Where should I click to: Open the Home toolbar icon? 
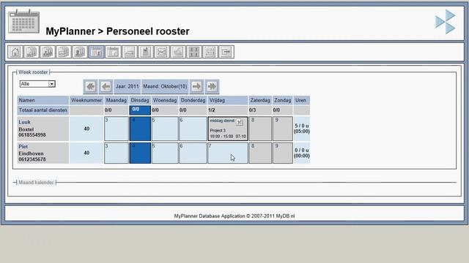coord(15,52)
